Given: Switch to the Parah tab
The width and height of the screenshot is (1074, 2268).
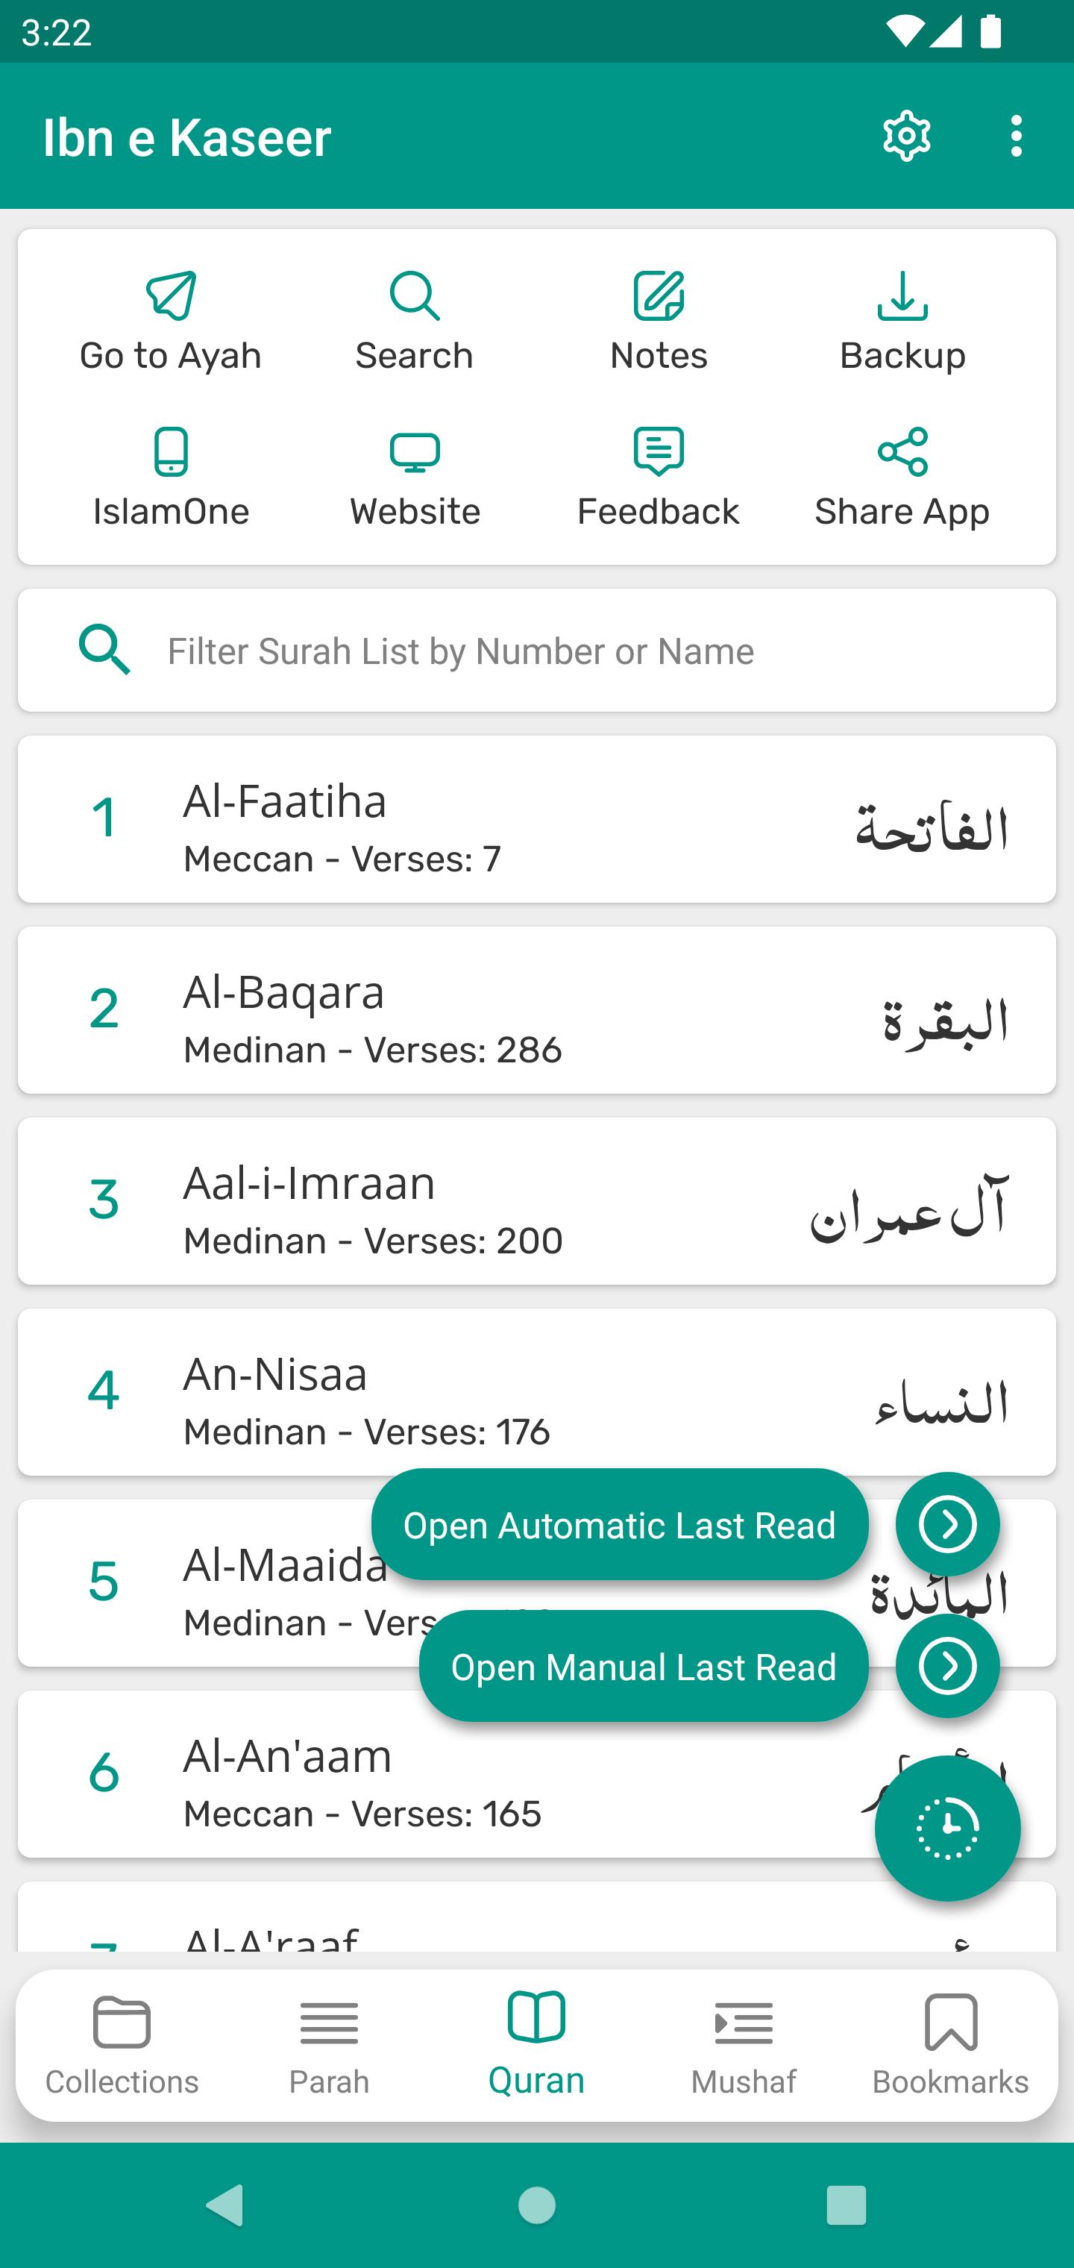Looking at the screenshot, I should [x=329, y=2045].
